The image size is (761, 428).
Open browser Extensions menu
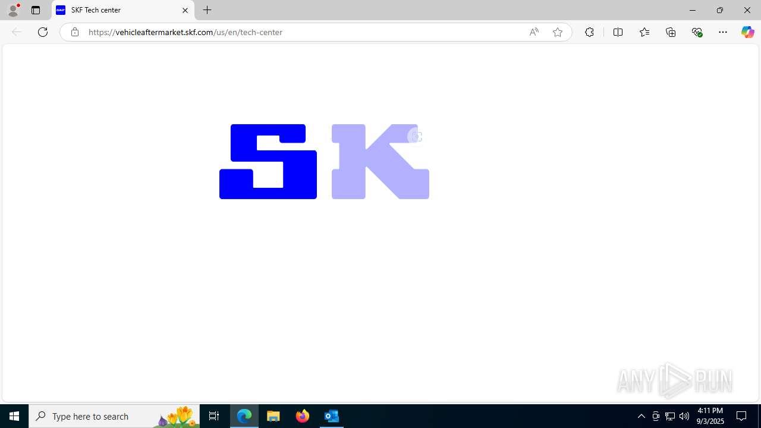click(589, 32)
